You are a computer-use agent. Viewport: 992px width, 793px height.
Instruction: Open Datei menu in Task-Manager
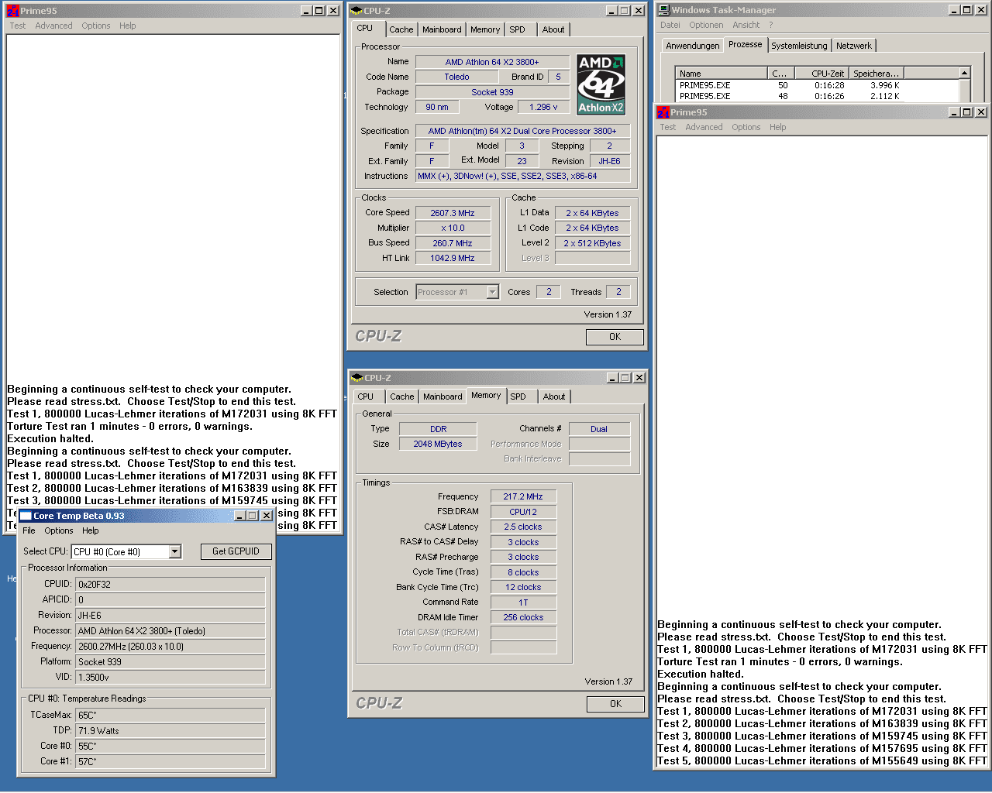670,25
